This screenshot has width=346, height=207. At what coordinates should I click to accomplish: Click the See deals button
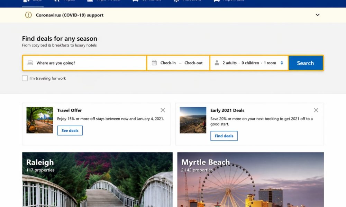(70, 131)
